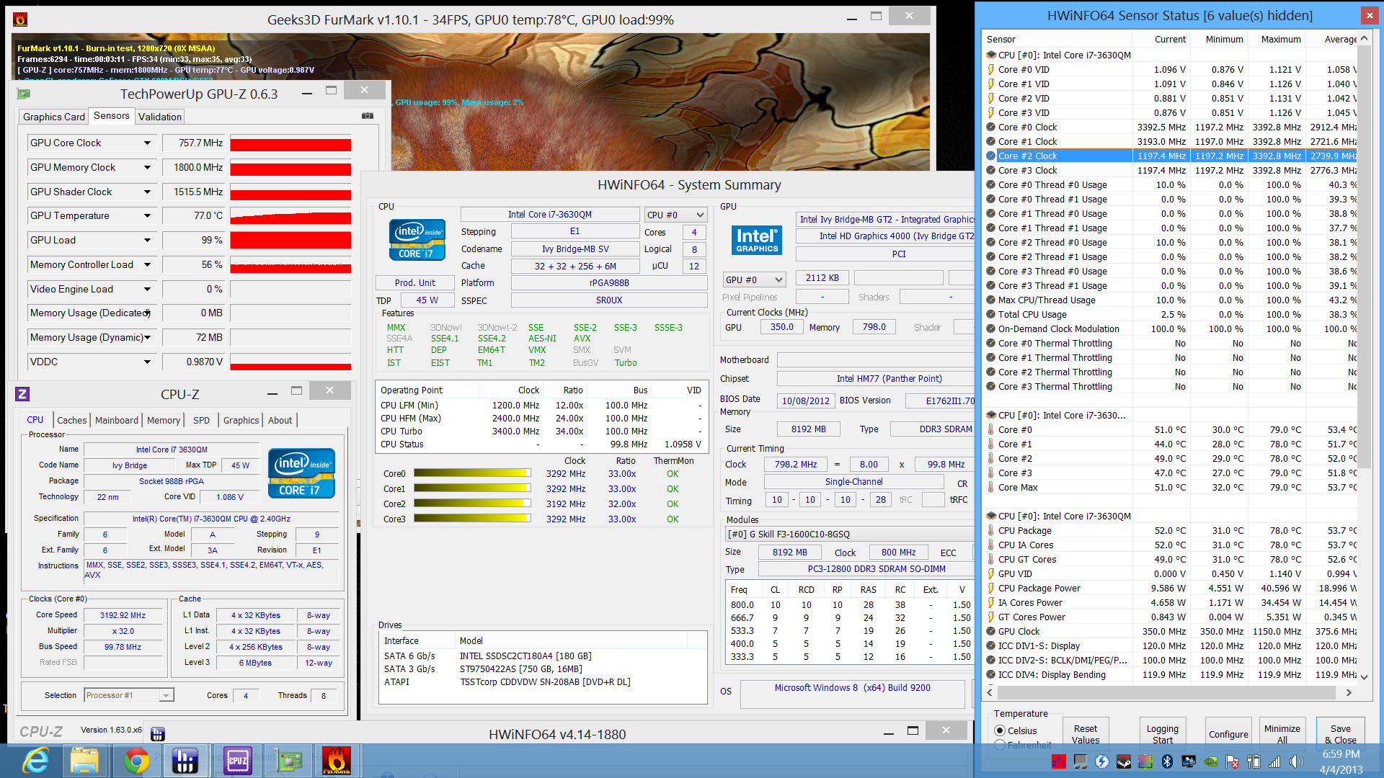Screen dimensions: 1384x778
Task: Open the CPU #0 selector in System Summary
Action: click(675, 215)
